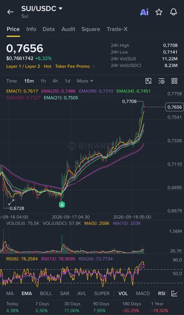Select the 1h interval
This screenshot has width=184, height=315.
click(x=43, y=81)
